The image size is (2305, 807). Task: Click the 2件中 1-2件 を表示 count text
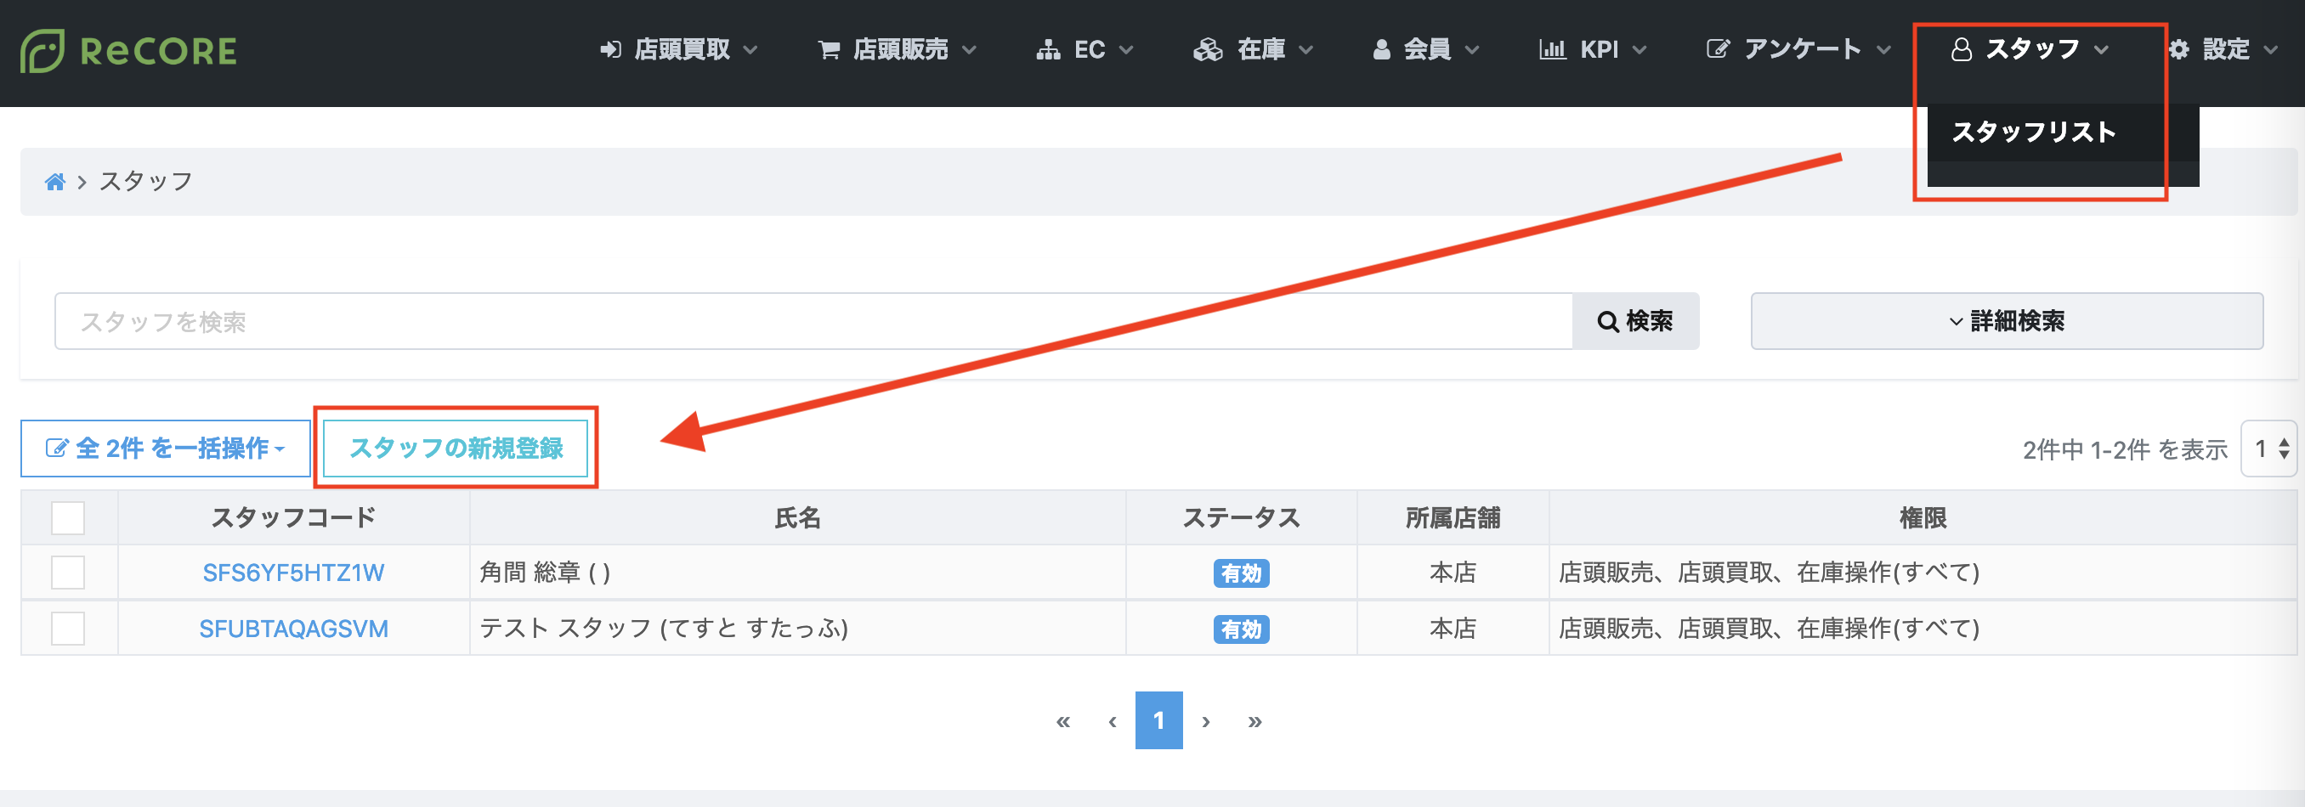click(2125, 450)
